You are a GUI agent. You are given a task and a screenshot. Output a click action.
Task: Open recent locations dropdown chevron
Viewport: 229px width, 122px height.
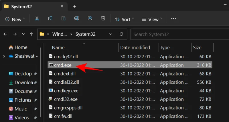click(23, 34)
